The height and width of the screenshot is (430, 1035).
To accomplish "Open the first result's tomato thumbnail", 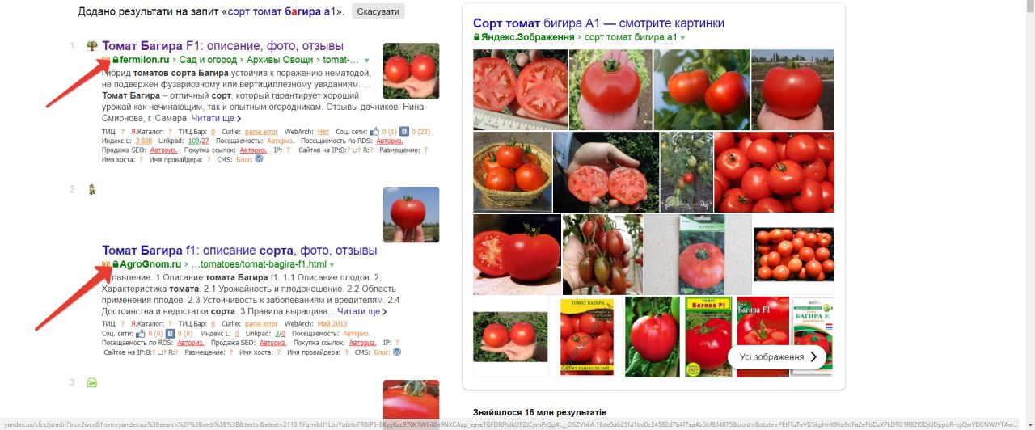I will 411,71.
